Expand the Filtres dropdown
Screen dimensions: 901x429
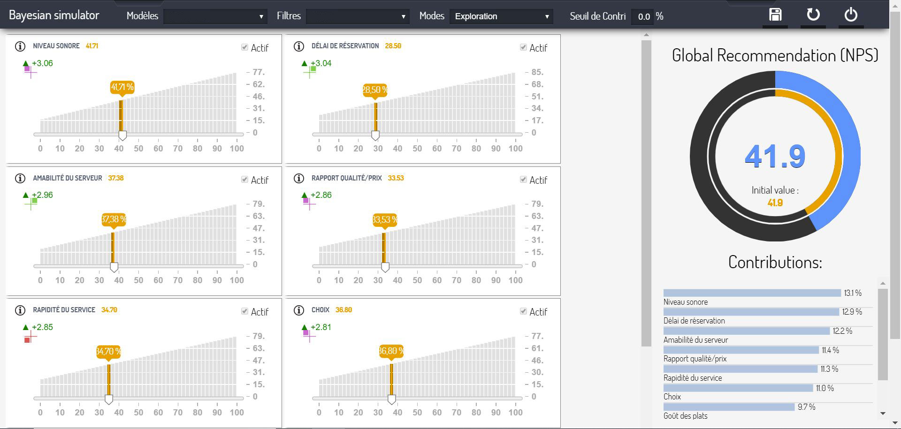(357, 16)
